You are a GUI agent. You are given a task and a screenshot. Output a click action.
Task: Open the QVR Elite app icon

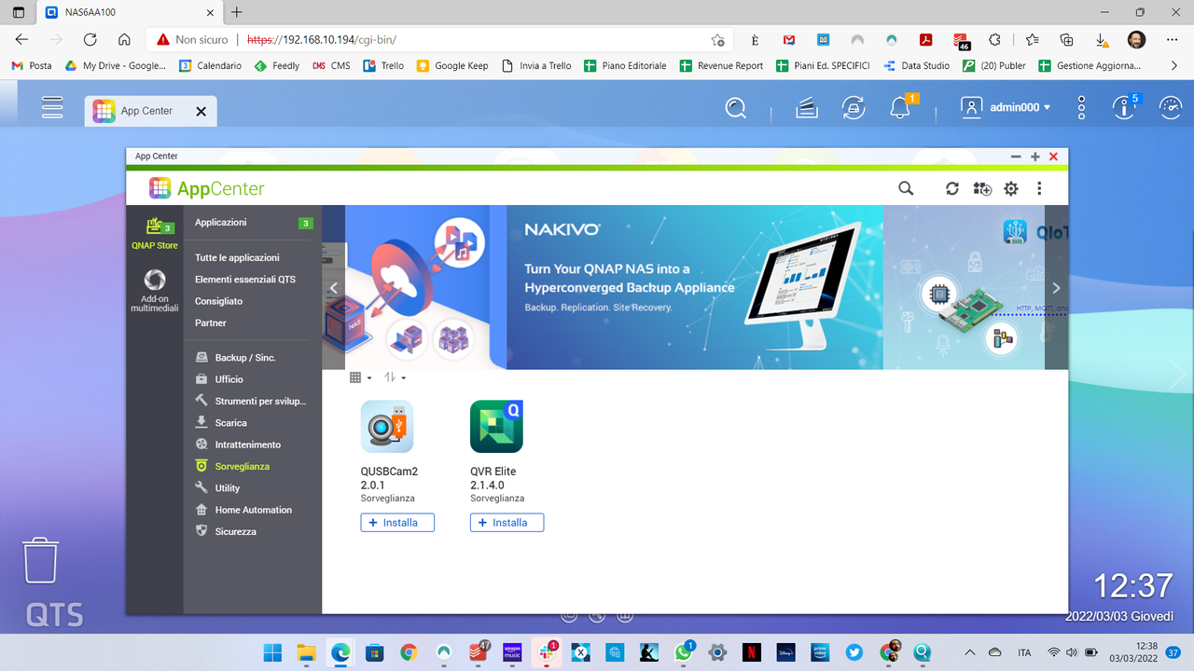pyautogui.click(x=496, y=426)
